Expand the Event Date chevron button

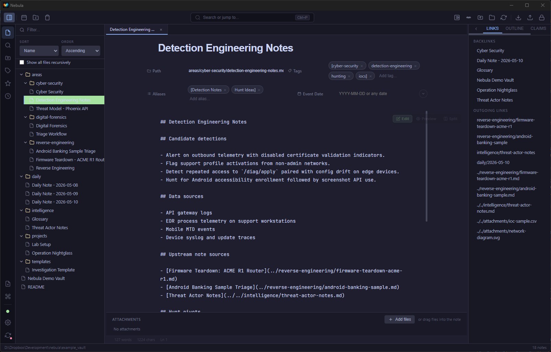point(423,94)
